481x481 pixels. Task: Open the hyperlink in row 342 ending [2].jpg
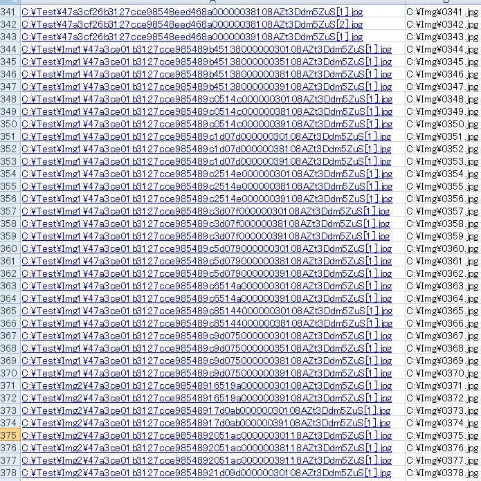[x=192, y=24]
